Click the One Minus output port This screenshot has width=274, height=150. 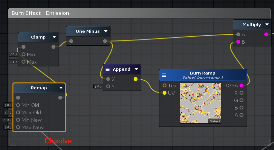click(x=105, y=41)
